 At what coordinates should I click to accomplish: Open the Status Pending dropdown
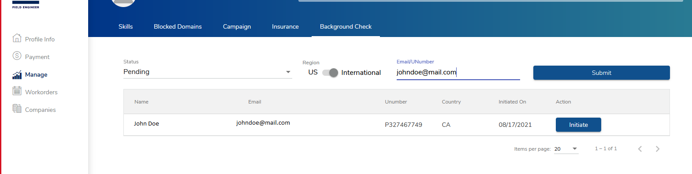[x=207, y=72]
